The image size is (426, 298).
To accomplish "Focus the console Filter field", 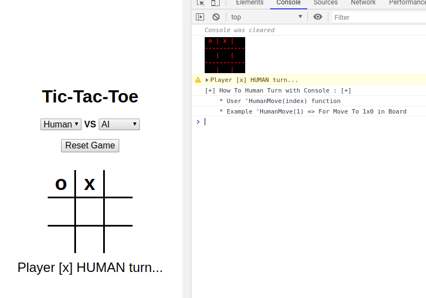I will click(x=379, y=17).
